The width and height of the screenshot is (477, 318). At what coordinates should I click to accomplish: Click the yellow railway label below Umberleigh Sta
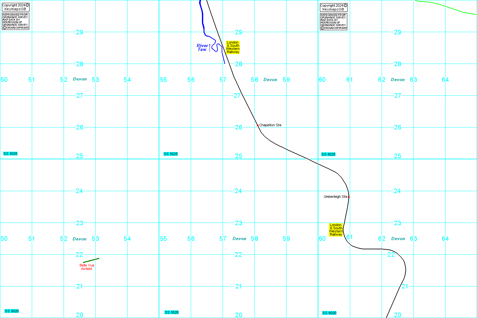pos(336,230)
